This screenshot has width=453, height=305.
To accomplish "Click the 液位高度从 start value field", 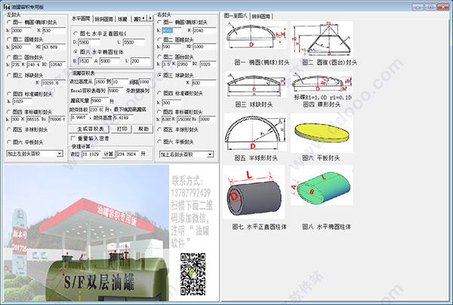I will click(x=100, y=82).
